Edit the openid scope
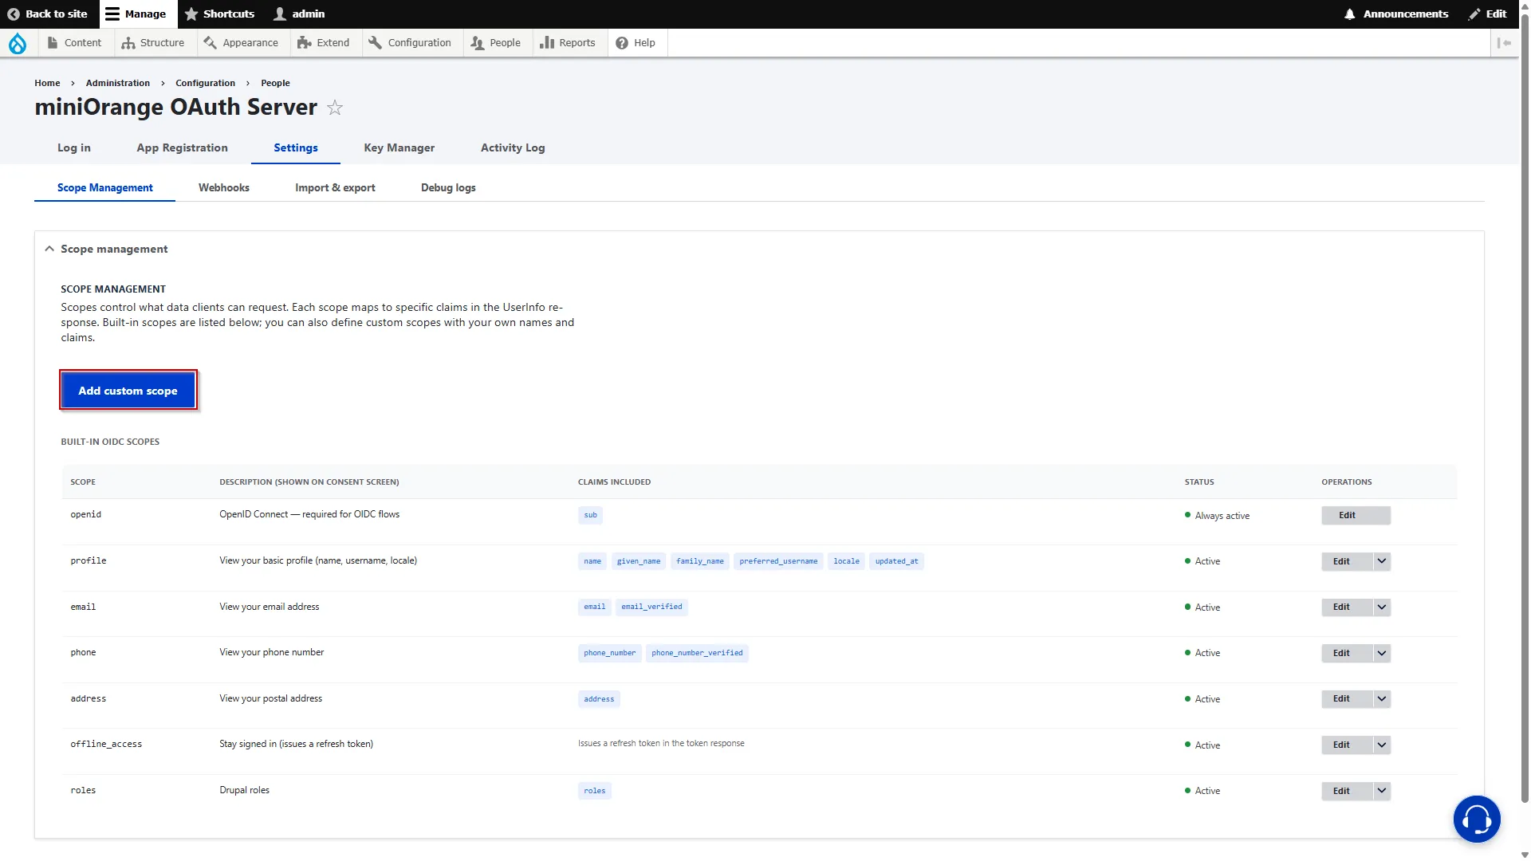 1356,515
